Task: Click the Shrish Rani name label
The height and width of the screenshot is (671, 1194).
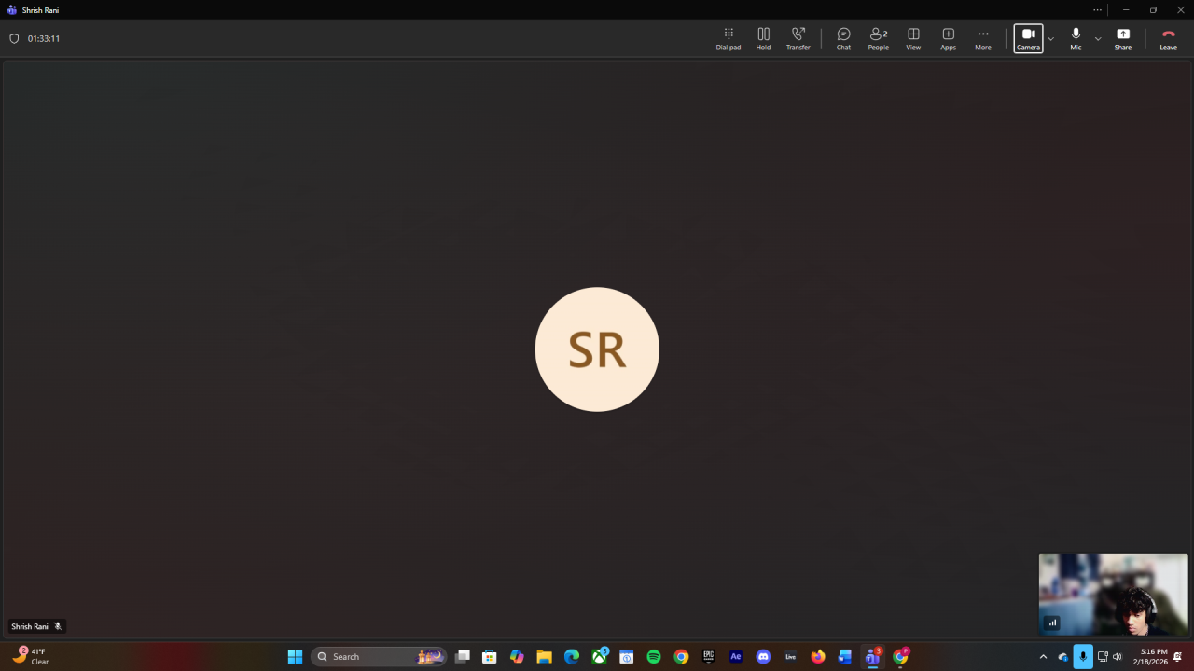Action: [x=30, y=627]
